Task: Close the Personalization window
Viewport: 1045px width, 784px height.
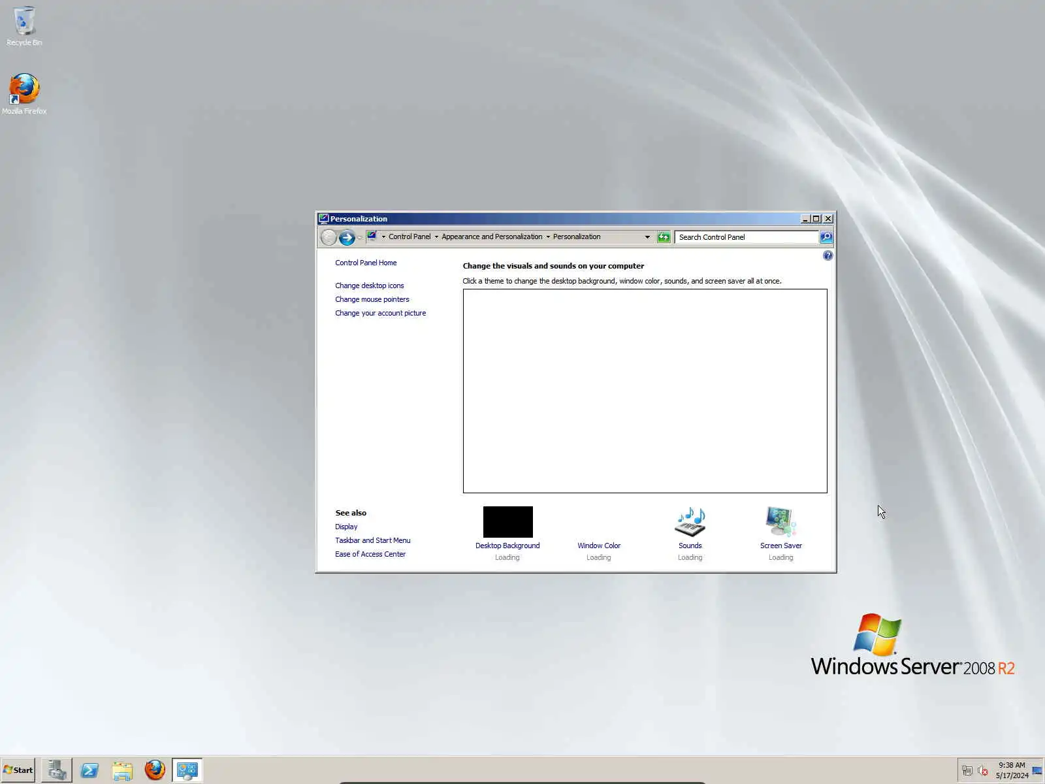Action: 828,219
